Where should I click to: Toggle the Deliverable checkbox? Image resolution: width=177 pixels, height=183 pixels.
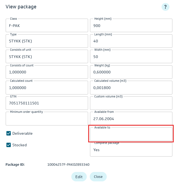(9, 133)
